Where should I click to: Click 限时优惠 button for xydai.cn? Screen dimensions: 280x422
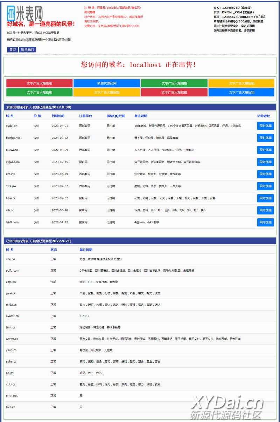tap(265, 126)
